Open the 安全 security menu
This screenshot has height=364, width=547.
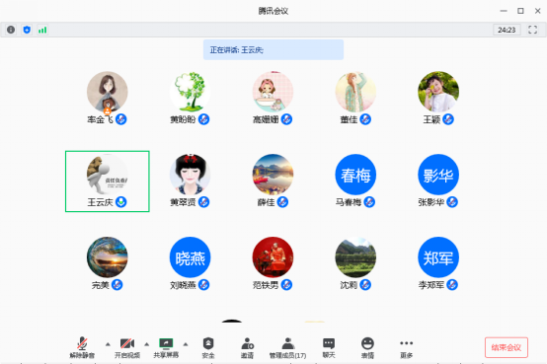pyautogui.click(x=208, y=347)
